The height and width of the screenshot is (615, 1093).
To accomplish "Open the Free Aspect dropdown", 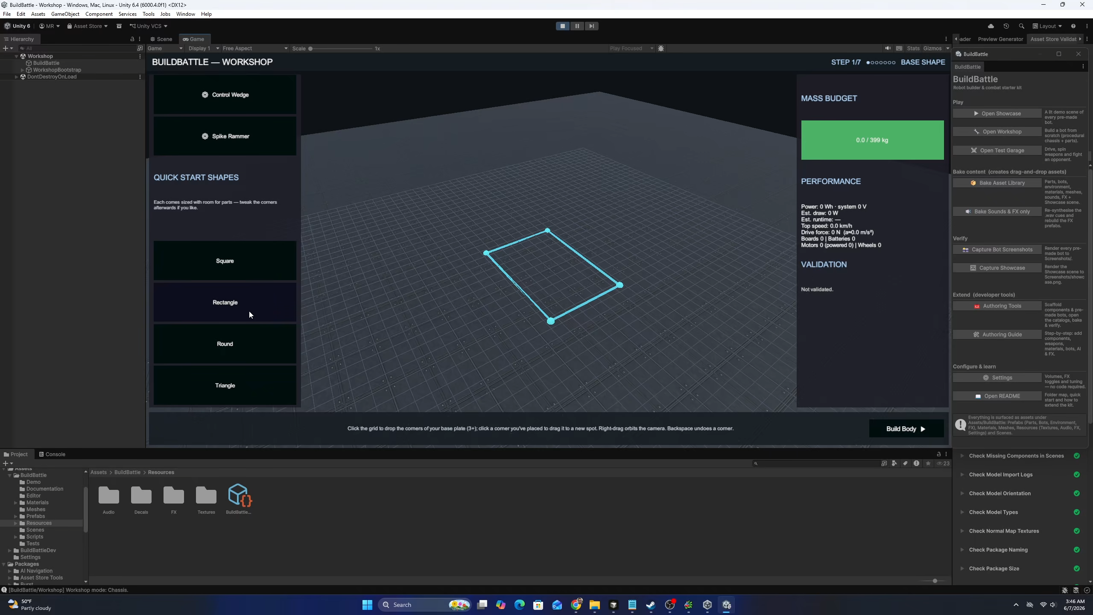I will (x=255, y=48).
